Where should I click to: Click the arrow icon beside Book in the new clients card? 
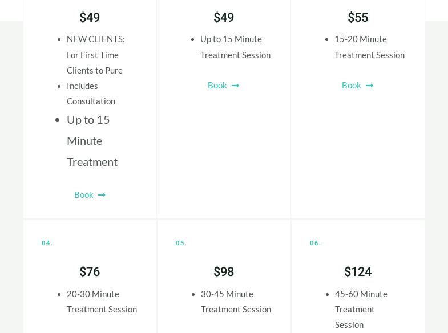102,195
